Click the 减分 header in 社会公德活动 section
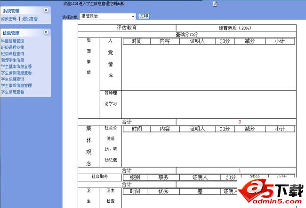Screen dimensions: 306x208 click(x=250, y=129)
